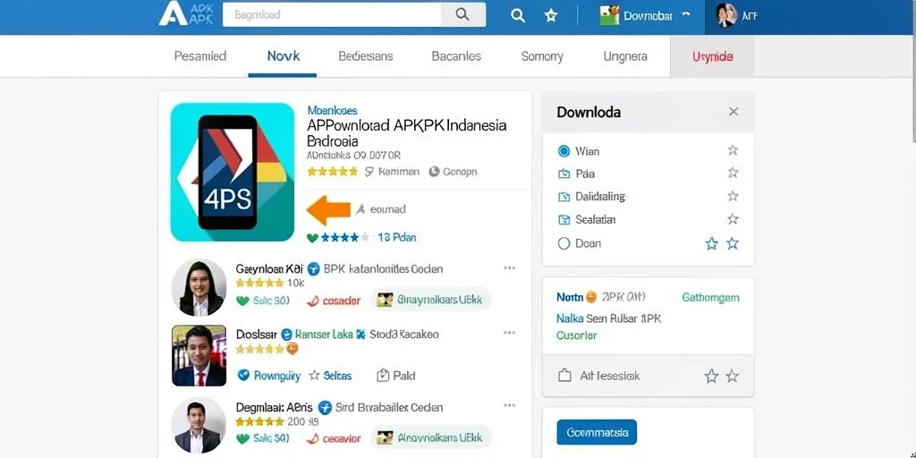Click the blue Gowmmatsia button
The height and width of the screenshot is (458, 916).
pos(597,432)
